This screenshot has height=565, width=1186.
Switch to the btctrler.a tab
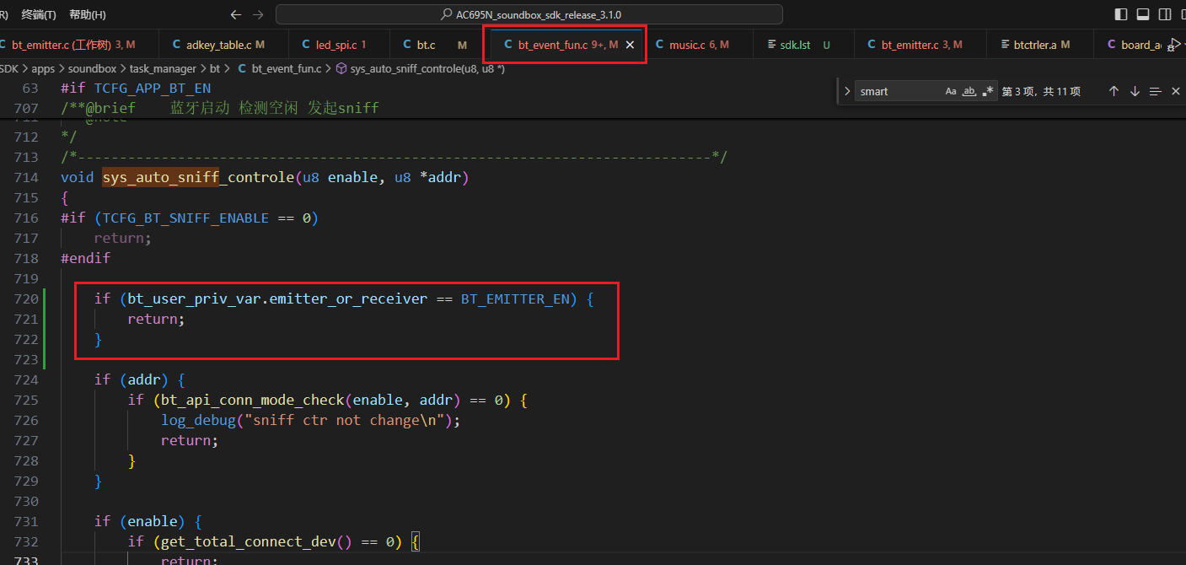click(1039, 45)
